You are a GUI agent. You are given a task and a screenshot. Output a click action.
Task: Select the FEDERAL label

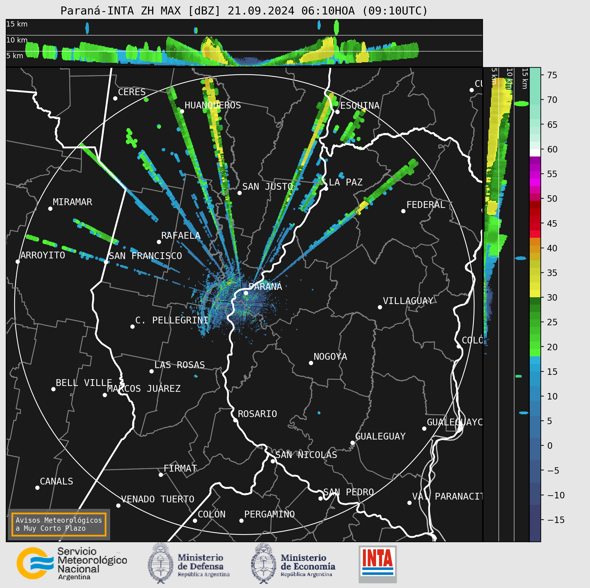coord(426,205)
